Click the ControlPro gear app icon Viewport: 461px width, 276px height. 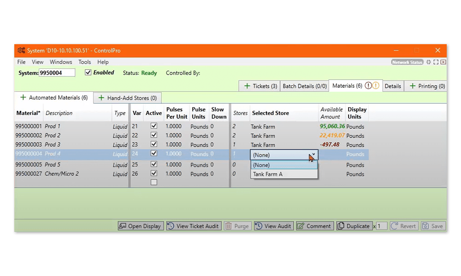click(x=21, y=51)
